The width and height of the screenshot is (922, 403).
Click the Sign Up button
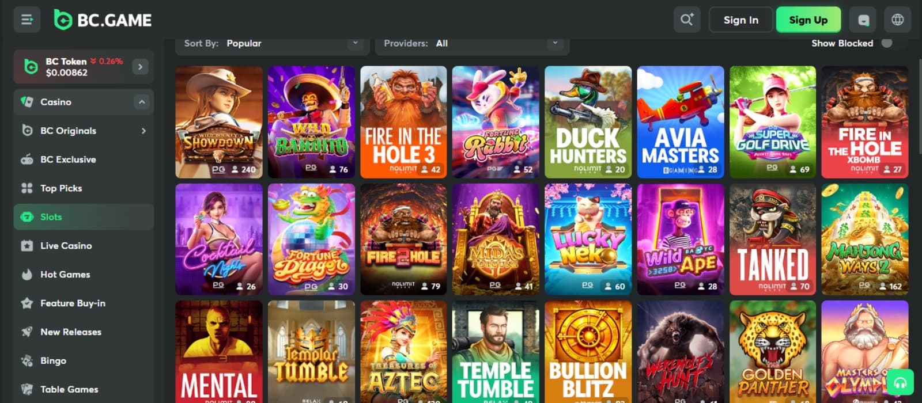click(x=808, y=20)
